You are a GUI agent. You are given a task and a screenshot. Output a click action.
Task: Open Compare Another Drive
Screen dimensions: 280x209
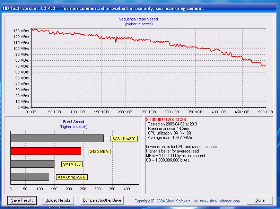tap(102, 200)
